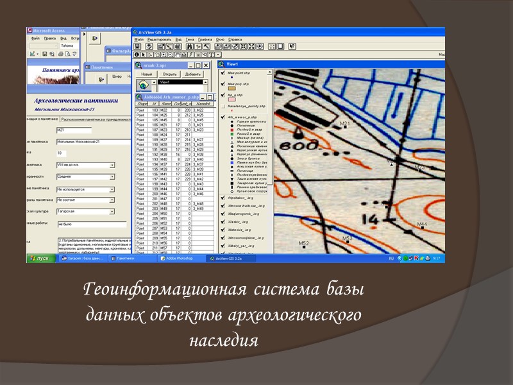The height and width of the screenshot is (385, 513).
Task: Open the Справка menu in ArcView
Action: (x=235, y=39)
